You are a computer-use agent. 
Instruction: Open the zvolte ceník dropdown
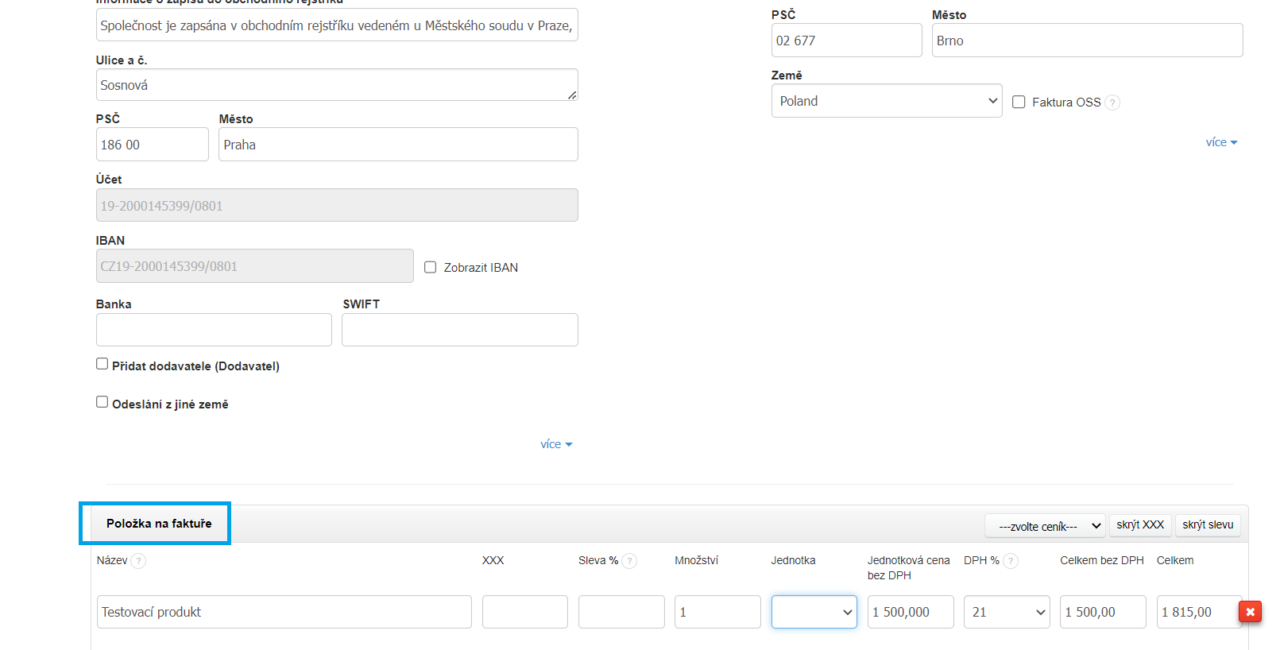tap(1045, 525)
